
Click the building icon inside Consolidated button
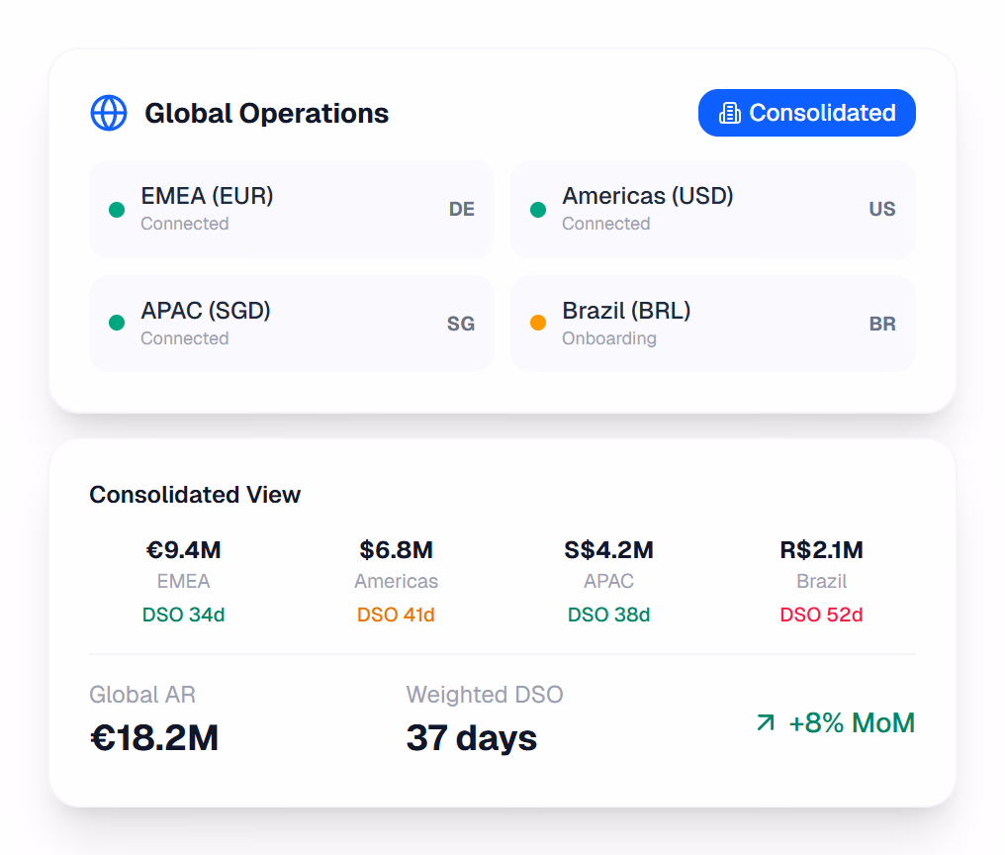tap(731, 113)
